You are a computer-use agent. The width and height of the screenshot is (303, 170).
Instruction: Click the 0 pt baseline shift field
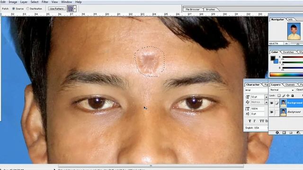(x=258, y=114)
